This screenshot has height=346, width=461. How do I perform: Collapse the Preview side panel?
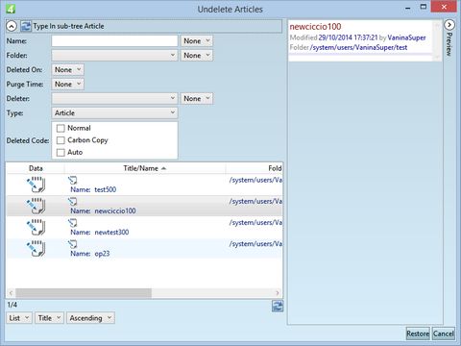(449, 25)
